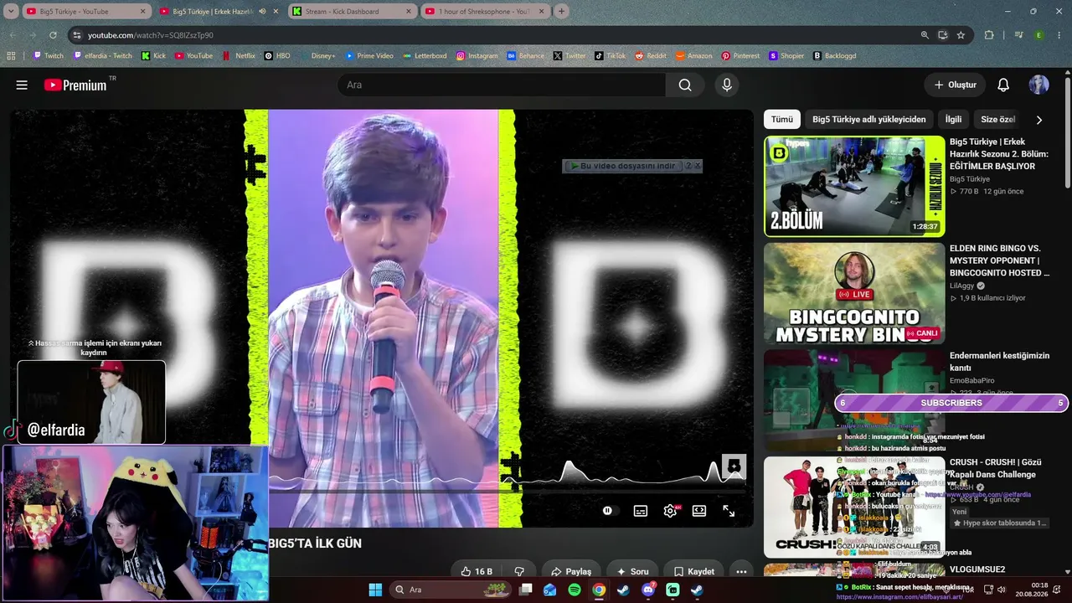This screenshot has width=1072, height=603.
Task: Open the Chrome profile E avatar
Action: 1039,35
